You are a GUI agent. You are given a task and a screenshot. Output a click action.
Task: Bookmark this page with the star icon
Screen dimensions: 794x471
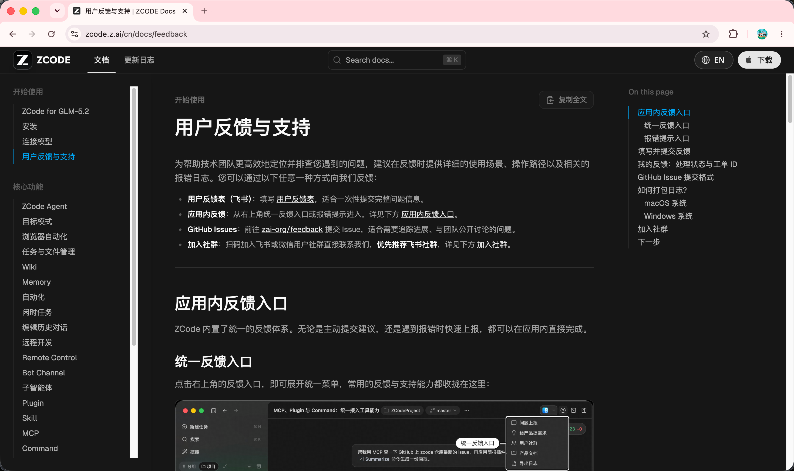pyautogui.click(x=706, y=34)
